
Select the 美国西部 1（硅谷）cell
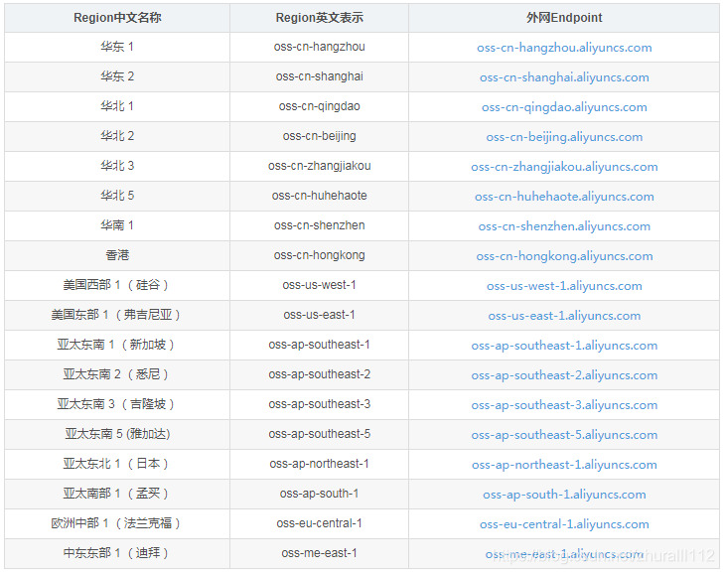click(117, 285)
